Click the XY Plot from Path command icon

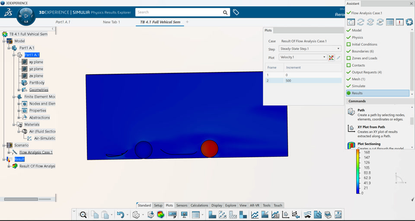[351, 129]
